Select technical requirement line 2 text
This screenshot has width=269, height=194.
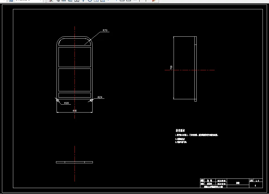tap(180, 139)
